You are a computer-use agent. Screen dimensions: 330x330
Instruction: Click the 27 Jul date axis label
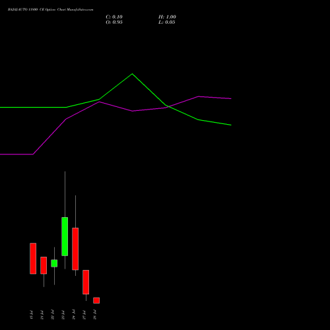[x=84, y=315]
